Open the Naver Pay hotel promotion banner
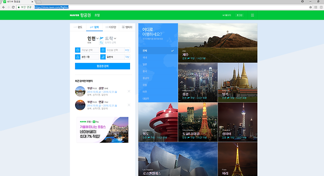This screenshot has width=324, height=176. point(103,130)
